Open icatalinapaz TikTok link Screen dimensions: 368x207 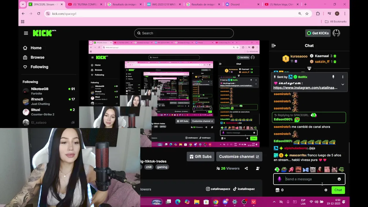244,189
